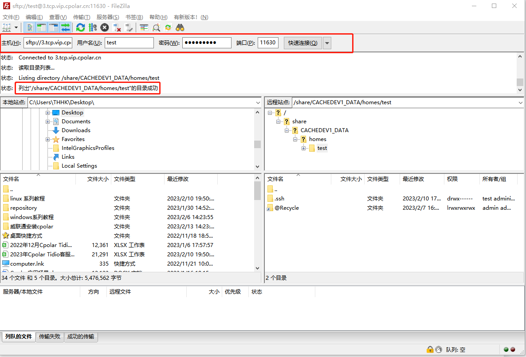Search for remote files with the binoculars icon
The width and height of the screenshot is (526, 357).
coord(180,27)
